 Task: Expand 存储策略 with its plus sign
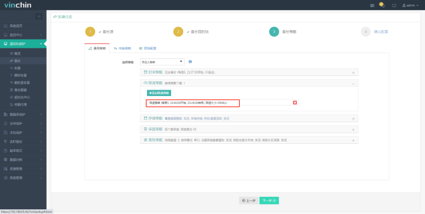[353, 118]
